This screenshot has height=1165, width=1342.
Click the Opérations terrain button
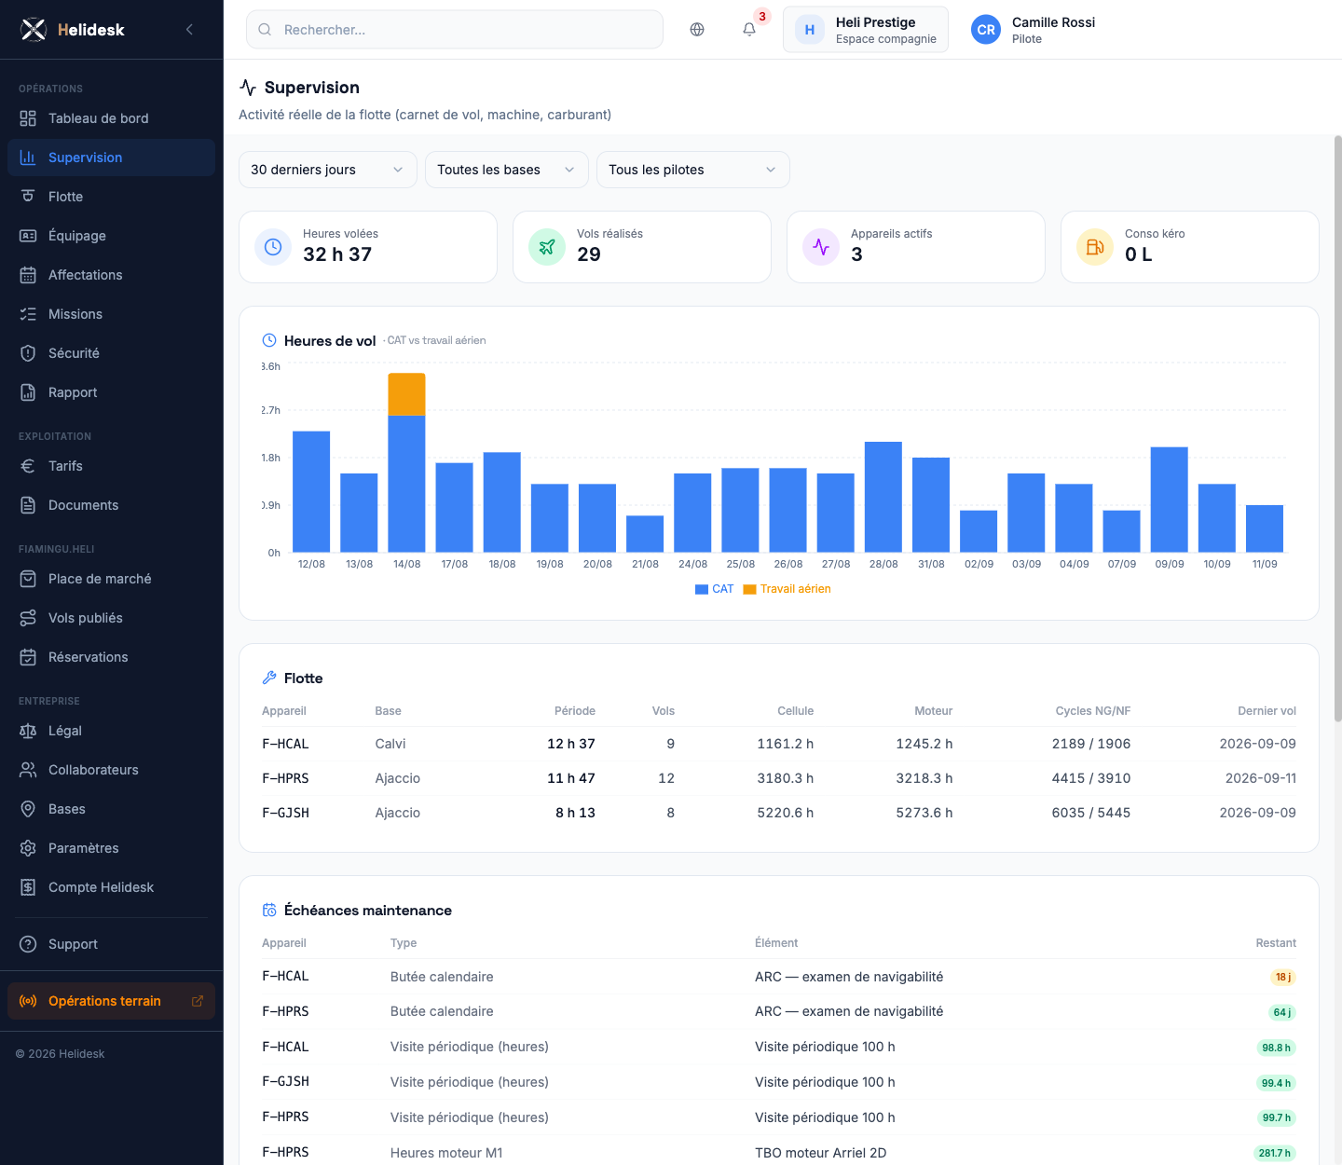point(111,1001)
